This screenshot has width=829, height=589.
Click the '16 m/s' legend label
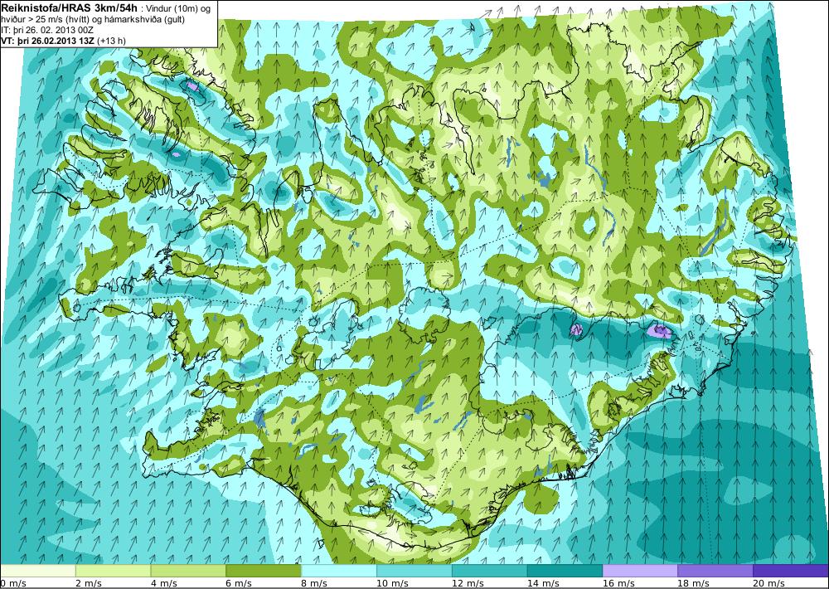click(x=618, y=583)
